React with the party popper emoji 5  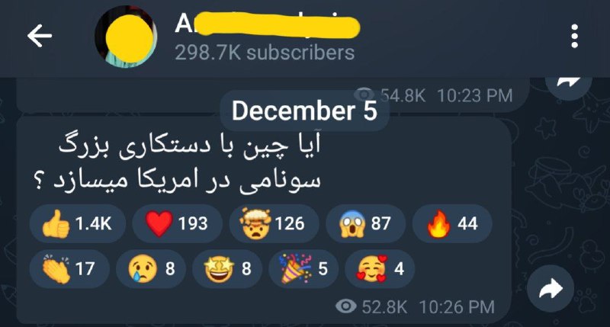[x=303, y=268]
